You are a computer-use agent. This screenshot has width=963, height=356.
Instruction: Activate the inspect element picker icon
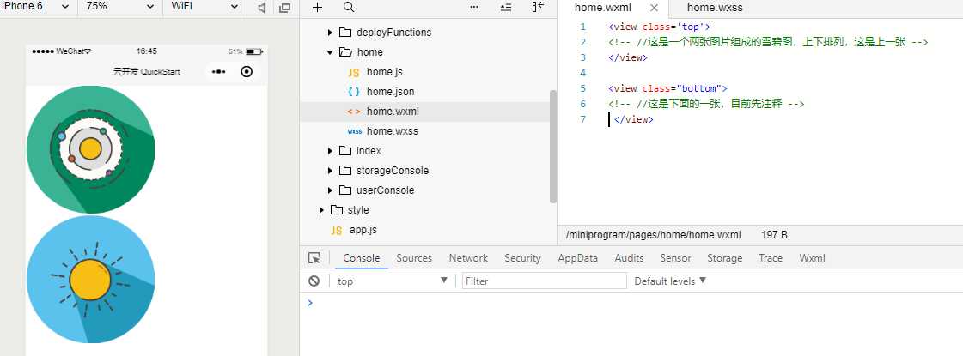tap(314, 258)
